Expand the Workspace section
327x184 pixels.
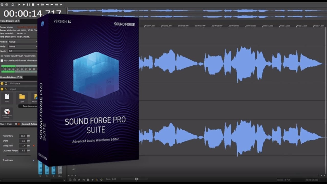tap(2, 84)
